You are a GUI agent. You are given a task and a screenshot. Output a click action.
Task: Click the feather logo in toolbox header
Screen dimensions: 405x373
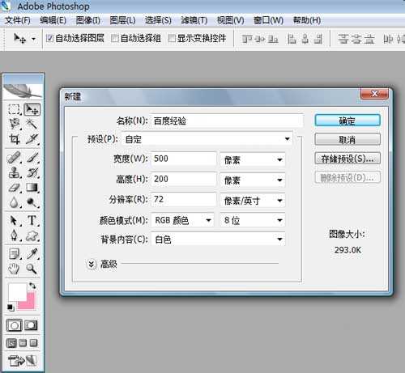click(23, 91)
